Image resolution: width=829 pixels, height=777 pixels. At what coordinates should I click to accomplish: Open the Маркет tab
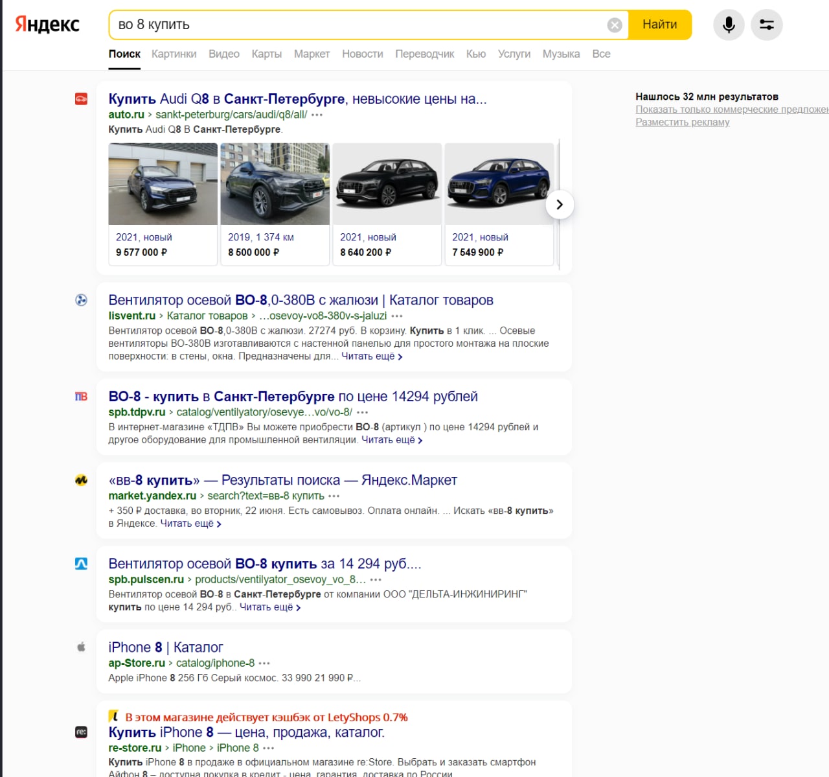pyautogui.click(x=312, y=54)
